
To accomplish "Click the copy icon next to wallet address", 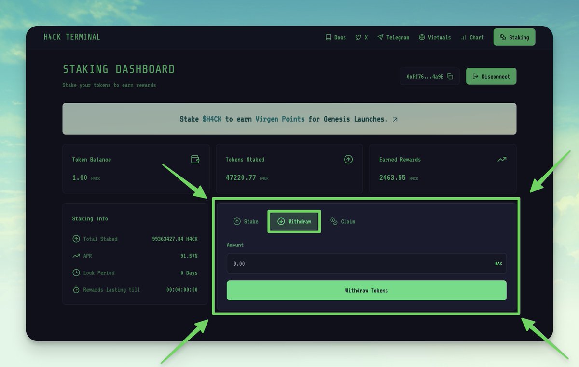I will click(x=450, y=76).
